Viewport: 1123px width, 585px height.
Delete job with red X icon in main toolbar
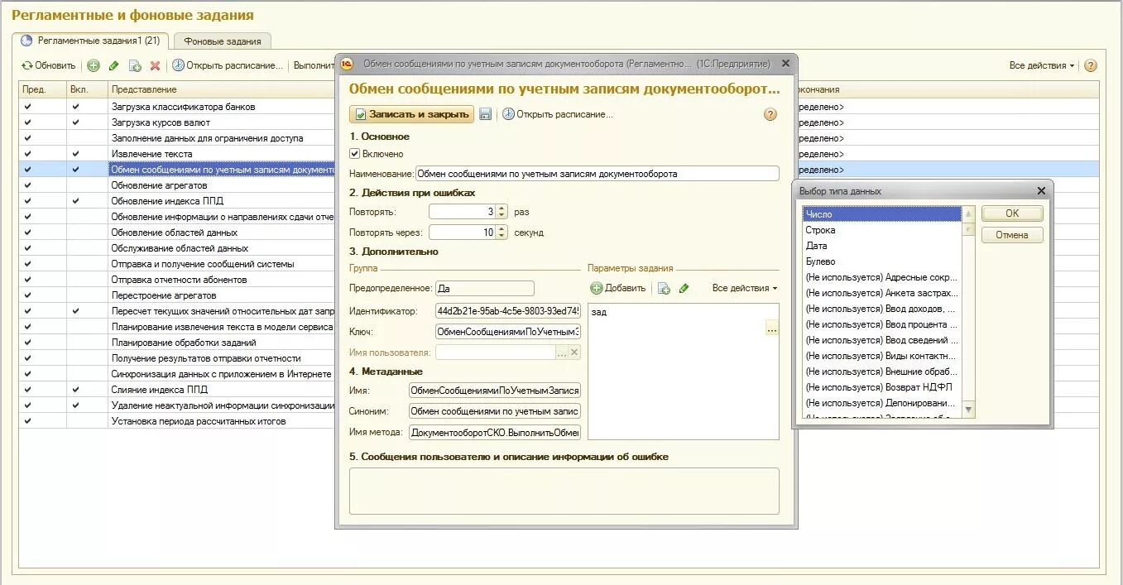click(x=155, y=65)
